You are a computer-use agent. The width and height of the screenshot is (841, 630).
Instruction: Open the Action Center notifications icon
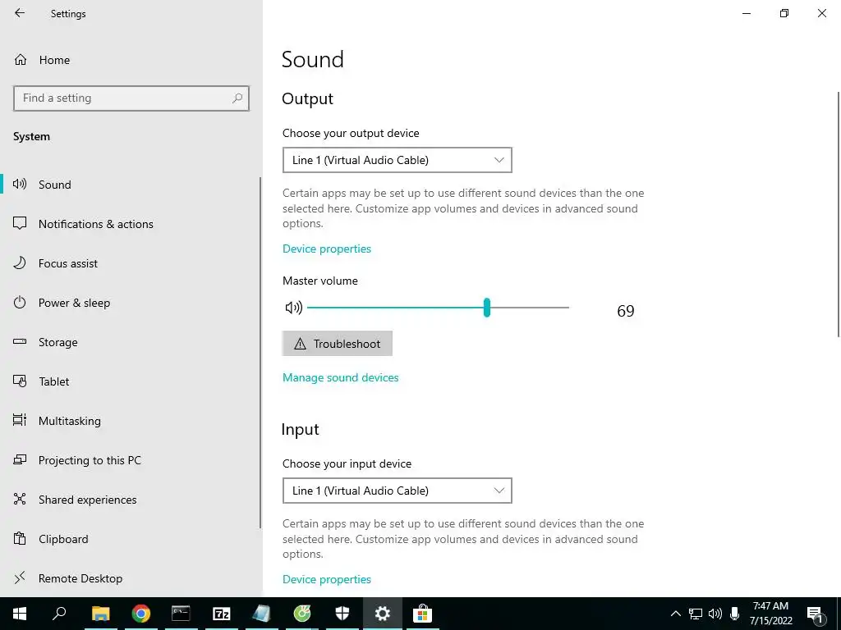pyautogui.click(x=816, y=614)
